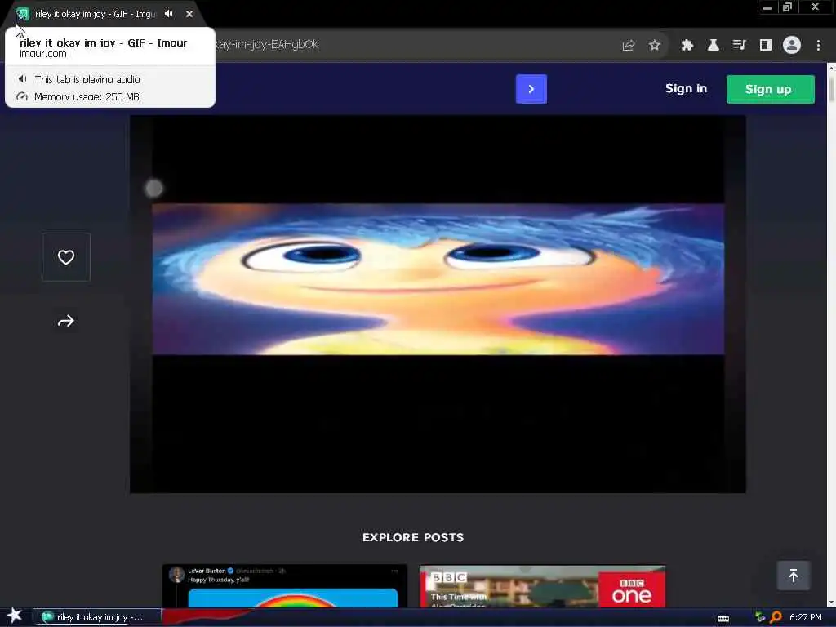The image size is (836, 627).
Task: Open media controls icon in toolbar
Action: click(739, 46)
